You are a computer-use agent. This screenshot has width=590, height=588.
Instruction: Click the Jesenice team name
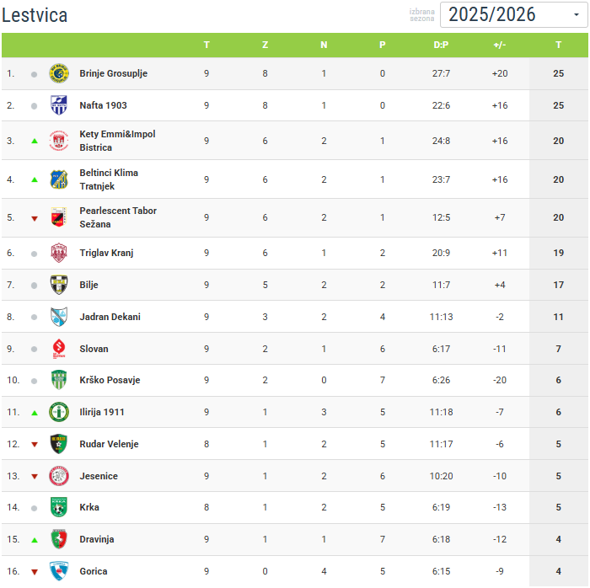[x=99, y=476]
